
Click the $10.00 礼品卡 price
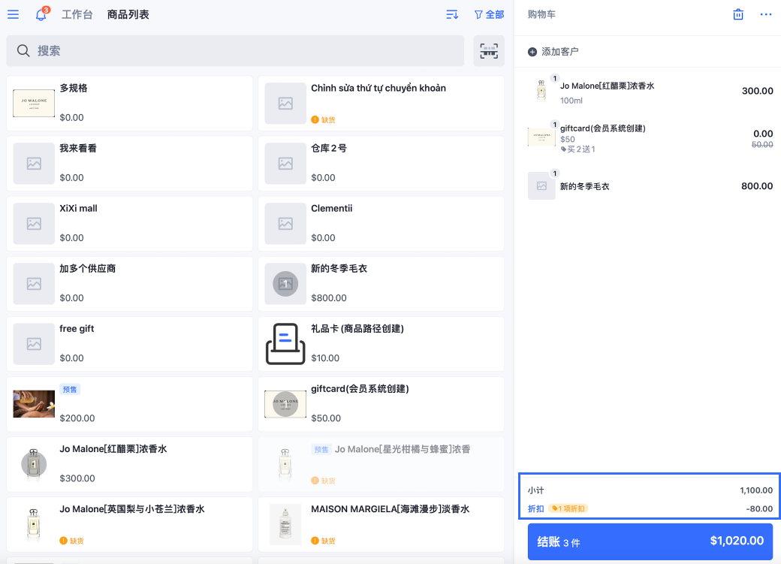(325, 358)
